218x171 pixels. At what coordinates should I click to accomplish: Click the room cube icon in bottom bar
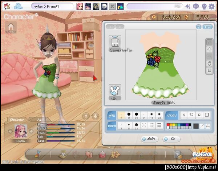click(x=38, y=154)
